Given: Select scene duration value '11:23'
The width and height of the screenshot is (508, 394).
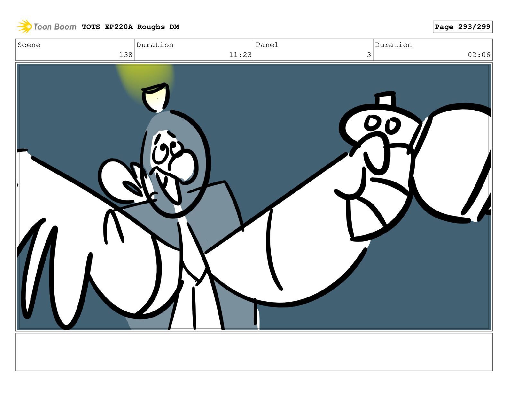Looking at the screenshot, I should pyautogui.click(x=240, y=55).
